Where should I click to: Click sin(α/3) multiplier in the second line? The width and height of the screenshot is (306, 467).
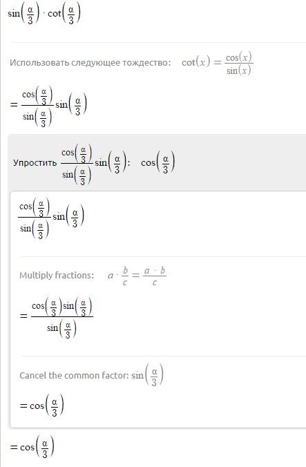[71, 104]
